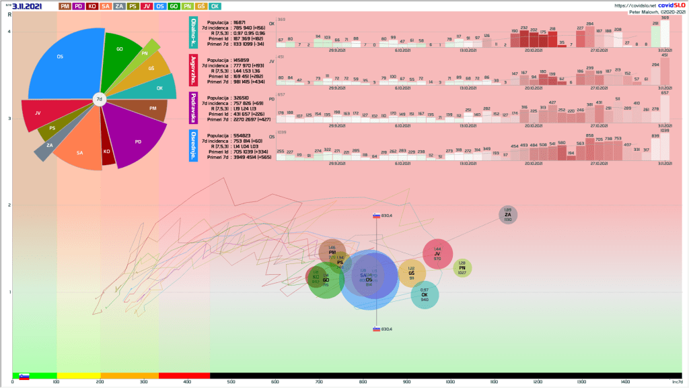This screenshot has width=689, height=388.
Task: Click the Slovenia flag marker above vertical line
Action: click(x=377, y=216)
